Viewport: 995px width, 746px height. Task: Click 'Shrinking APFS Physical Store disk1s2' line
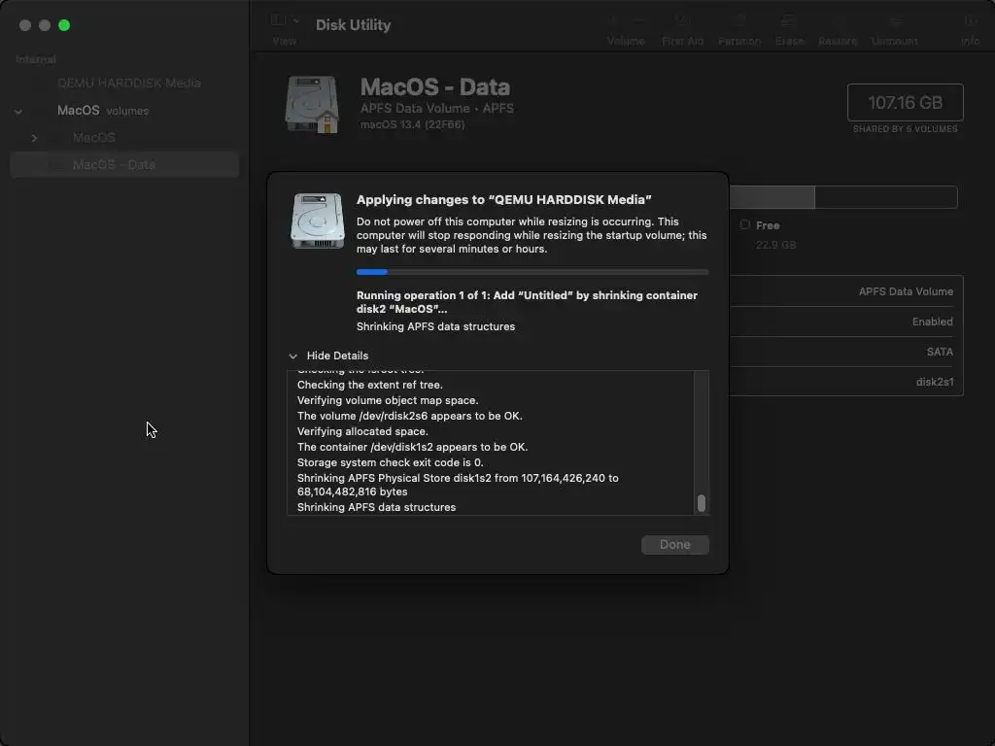(x=458, y=485)
